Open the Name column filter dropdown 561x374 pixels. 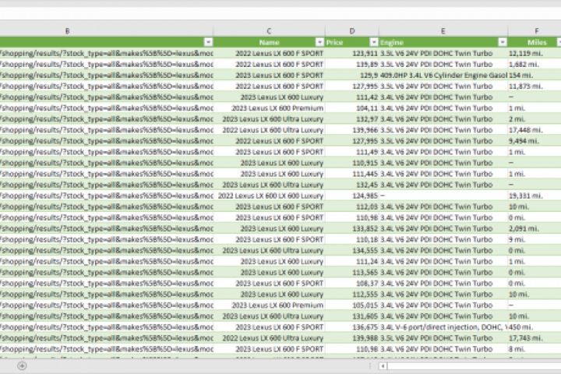(x=319, y=42)
